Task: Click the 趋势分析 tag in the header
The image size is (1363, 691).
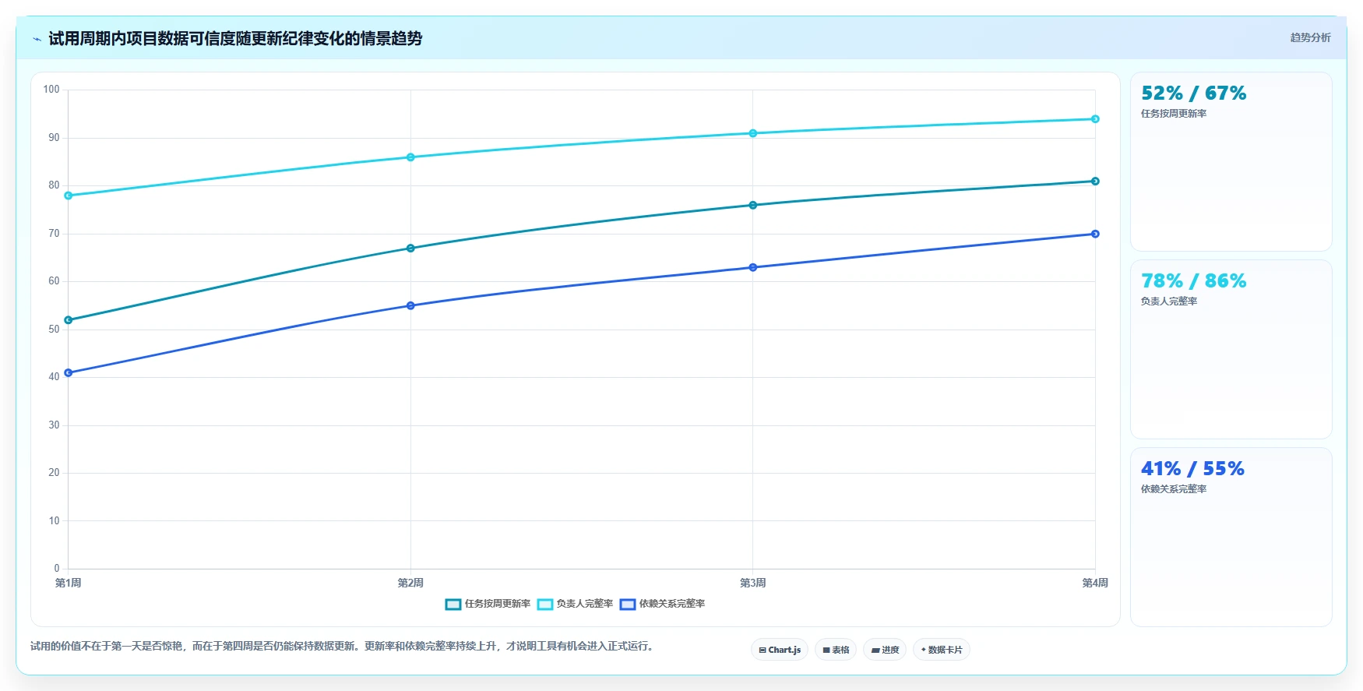Action: 1310,37
